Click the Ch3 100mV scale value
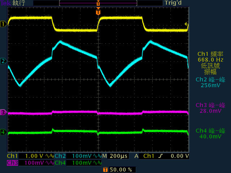Viewport: 231px width, 173px height. [34, 163]
